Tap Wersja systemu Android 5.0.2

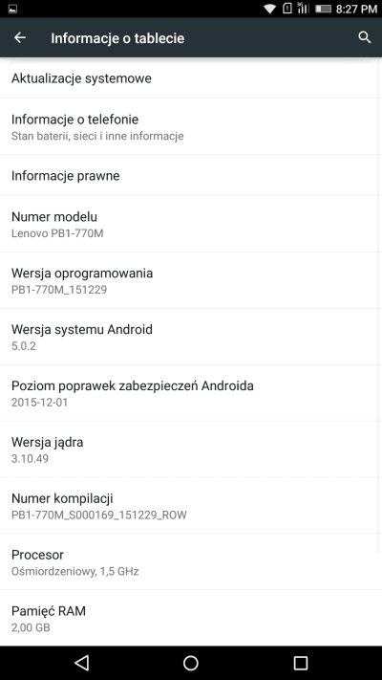point(191,337)
